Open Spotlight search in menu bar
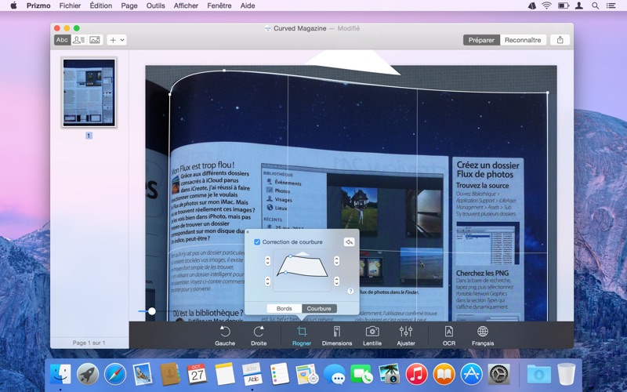This screenshot has width=627, height=392. click(x=595, y=5)
